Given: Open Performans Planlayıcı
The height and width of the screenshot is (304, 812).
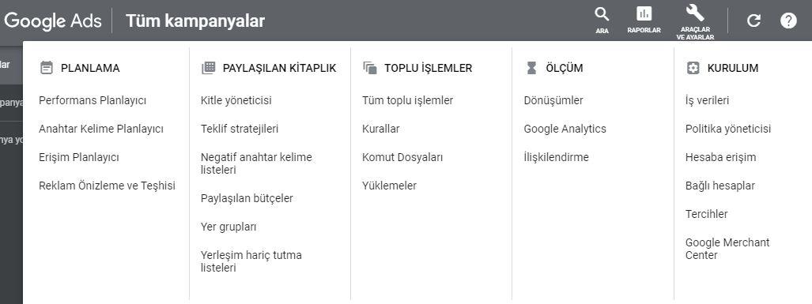Looking at the screenshot, I should [93, 100].
